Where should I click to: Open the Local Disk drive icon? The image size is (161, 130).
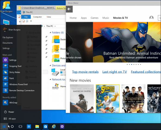(55, 72)
